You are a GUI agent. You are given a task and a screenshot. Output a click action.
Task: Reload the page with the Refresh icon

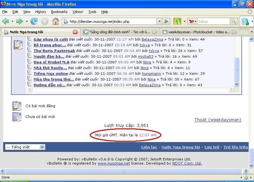[x=34, y=22]
